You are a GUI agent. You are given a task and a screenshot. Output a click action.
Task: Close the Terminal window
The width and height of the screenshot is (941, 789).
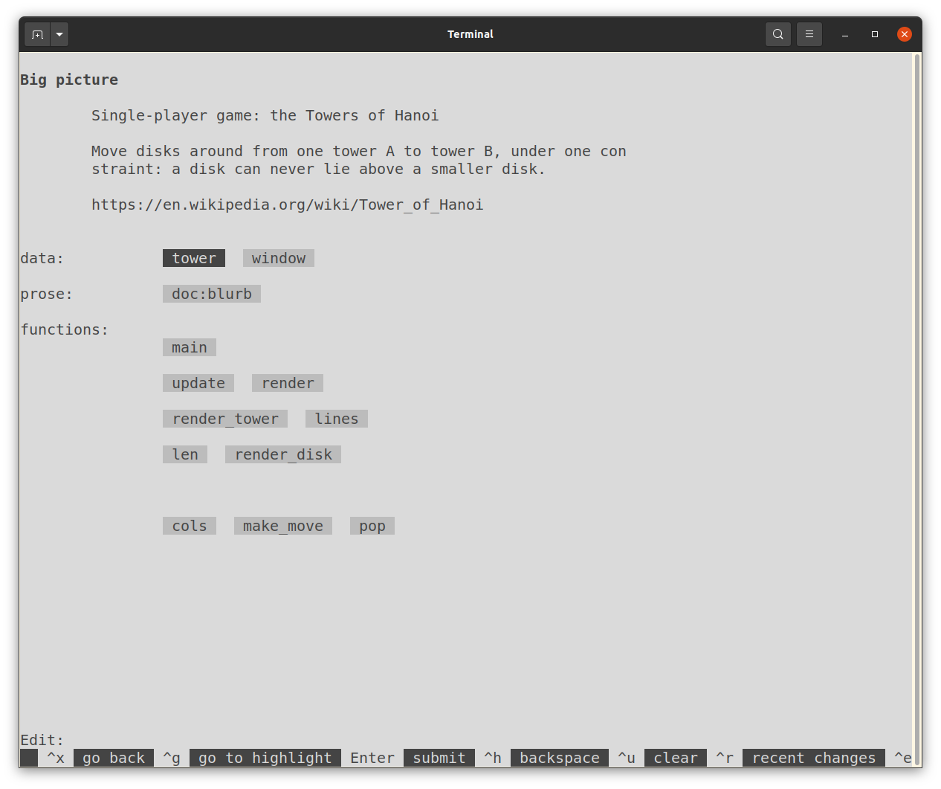coord(904,34)
